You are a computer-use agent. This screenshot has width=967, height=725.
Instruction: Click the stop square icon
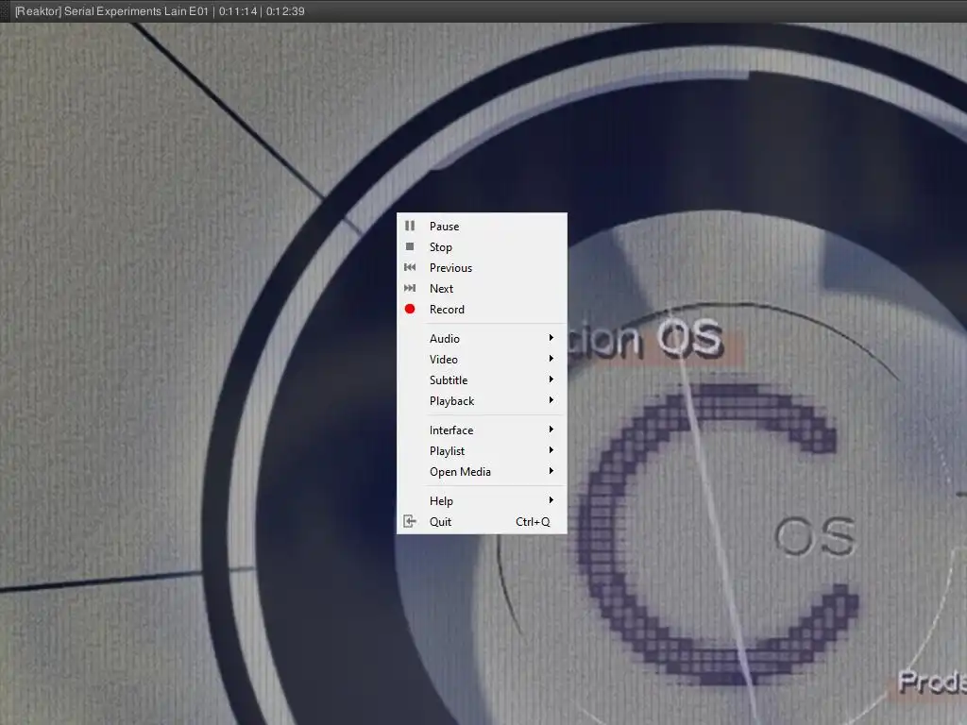coord(410,246)
